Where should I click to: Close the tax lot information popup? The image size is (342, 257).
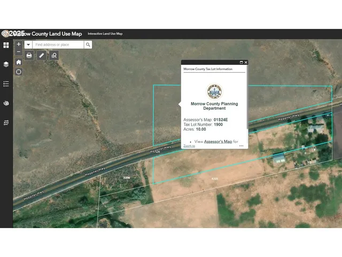(246, 63)
